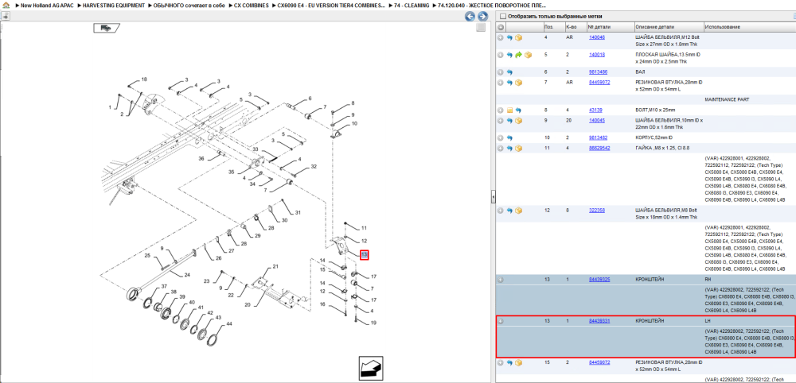
Task: Click the box icon for part 322358
Action: tap(519, 211)
